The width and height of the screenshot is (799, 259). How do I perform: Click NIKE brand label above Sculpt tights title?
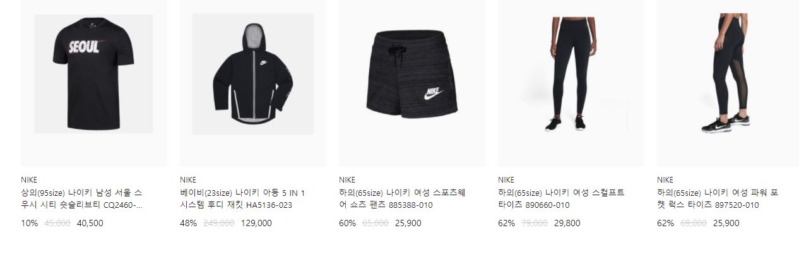coord(506,180)
